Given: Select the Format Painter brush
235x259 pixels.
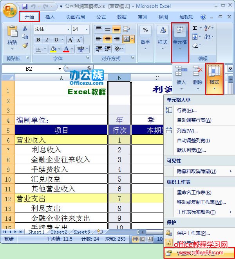Looking at the screenshot, I should [25, 45].
